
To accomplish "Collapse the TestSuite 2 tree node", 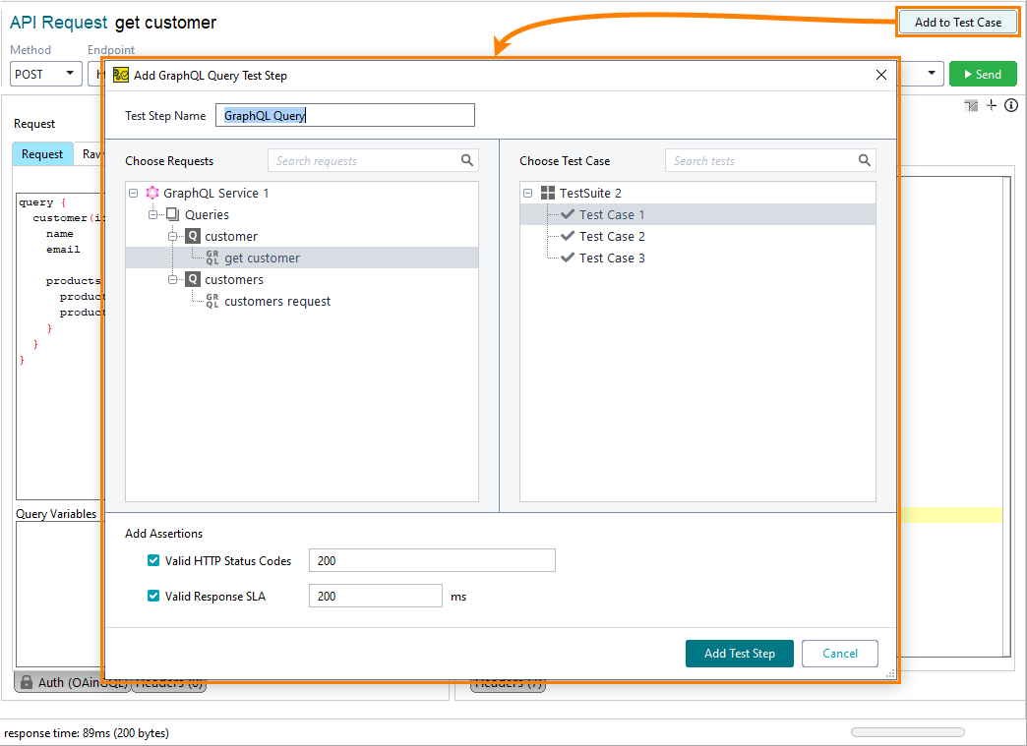I will tap(528, 193).
